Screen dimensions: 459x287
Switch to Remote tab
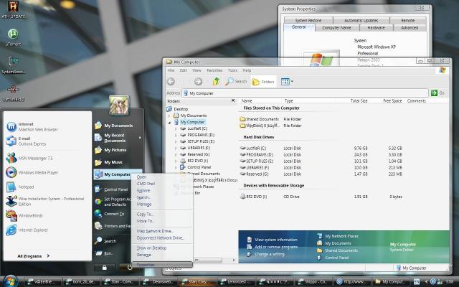coord(408,21)
